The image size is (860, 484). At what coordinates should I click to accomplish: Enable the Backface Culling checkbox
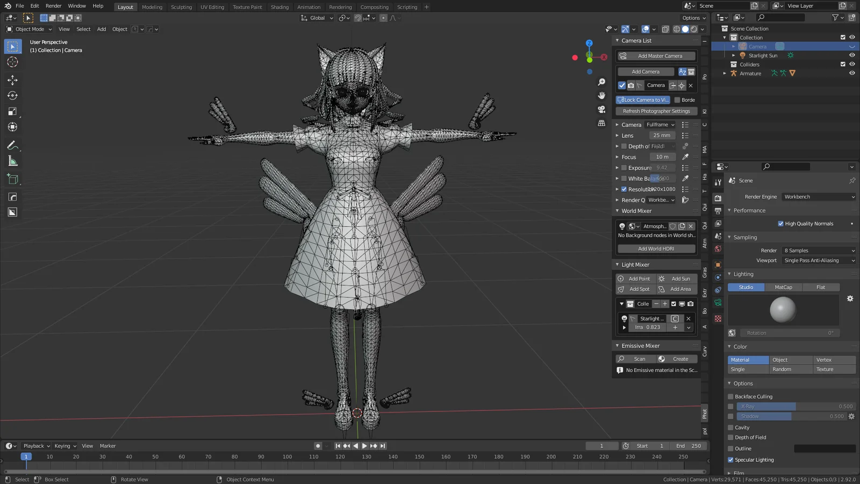(730, 396)
